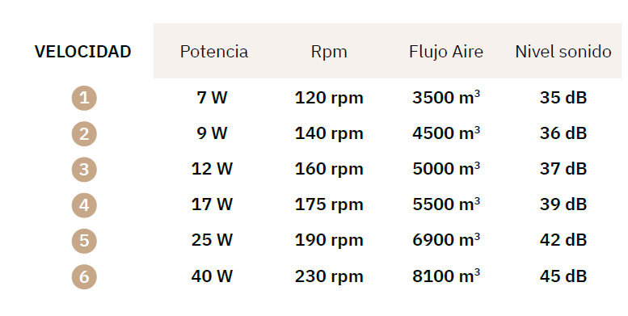The width and height of the screenshot is (628, 316).
Task: Click the speed 2 circle icon
Action: [x=84, y=134]
